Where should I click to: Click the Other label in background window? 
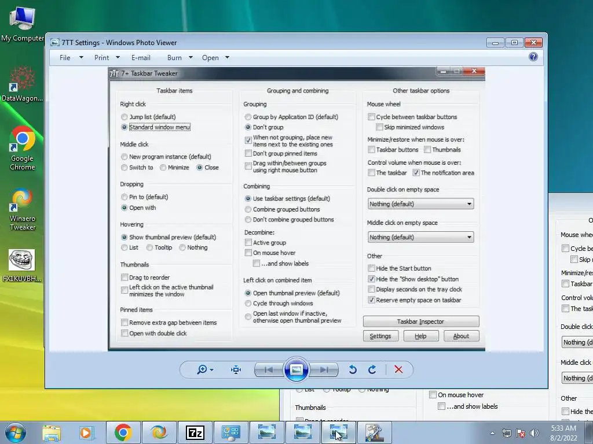click(569, 398)
